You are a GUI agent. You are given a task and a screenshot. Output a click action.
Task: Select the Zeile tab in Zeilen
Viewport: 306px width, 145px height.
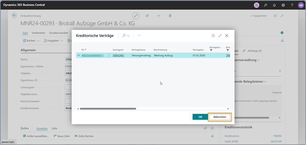pos(54,128)
